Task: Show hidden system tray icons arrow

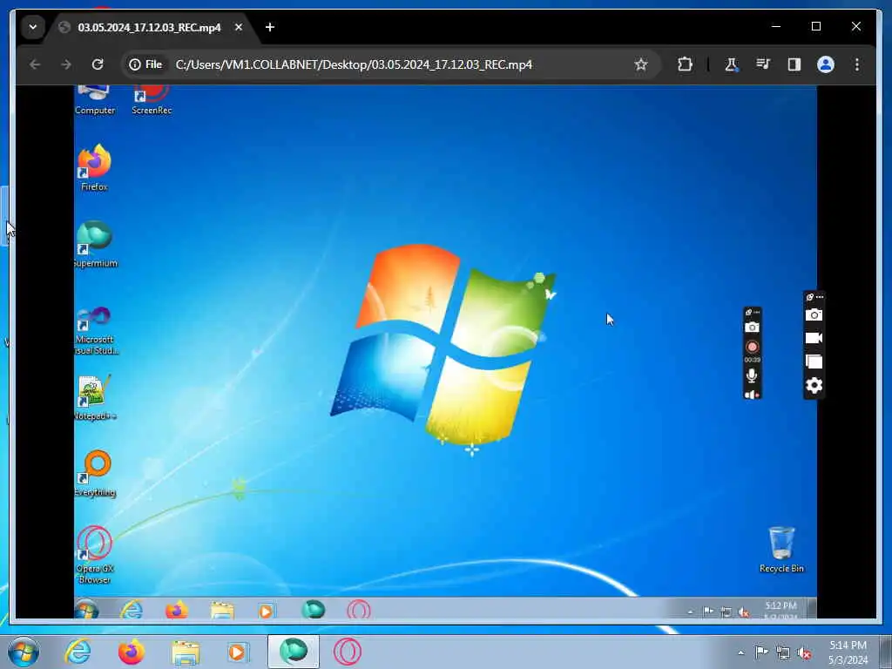Action: [x=740, y=653]
